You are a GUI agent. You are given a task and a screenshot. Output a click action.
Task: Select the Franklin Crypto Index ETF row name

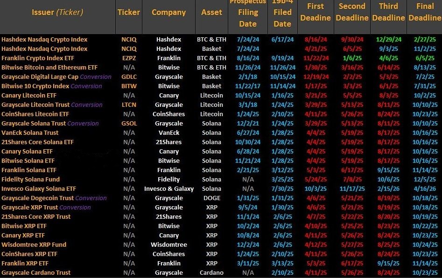tap(38, 58)
